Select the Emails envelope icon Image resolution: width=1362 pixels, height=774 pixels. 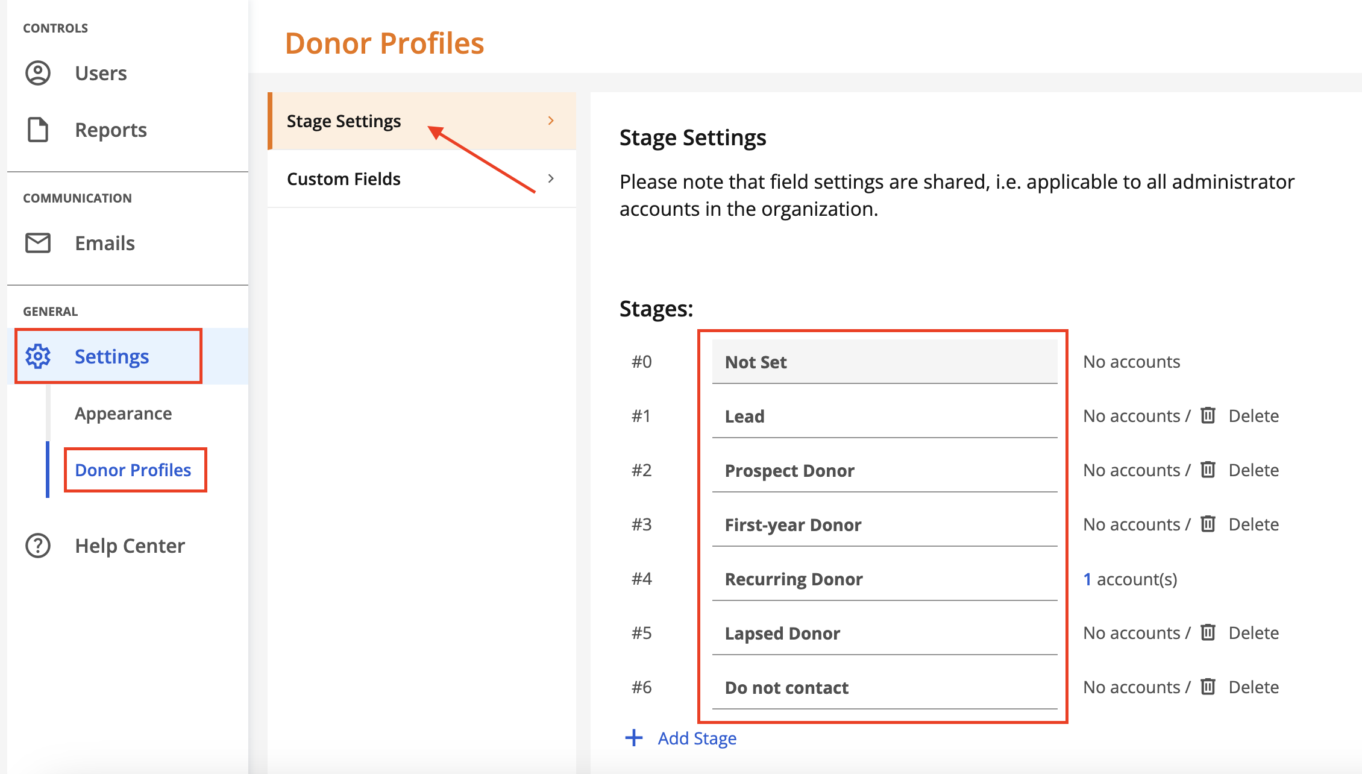(x=37, y=243)
